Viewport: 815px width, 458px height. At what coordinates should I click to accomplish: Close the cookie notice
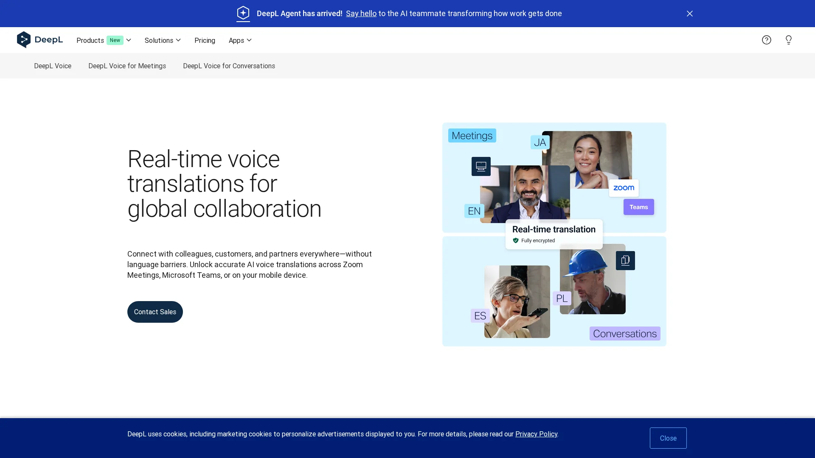coord(668,438)
